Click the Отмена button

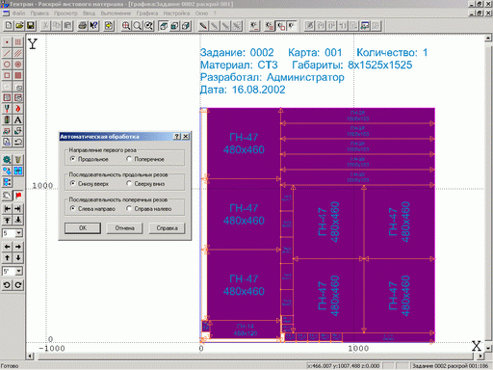point(124,228)
